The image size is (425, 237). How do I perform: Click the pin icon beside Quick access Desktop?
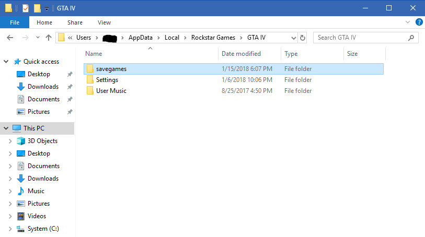coord(70,74)
